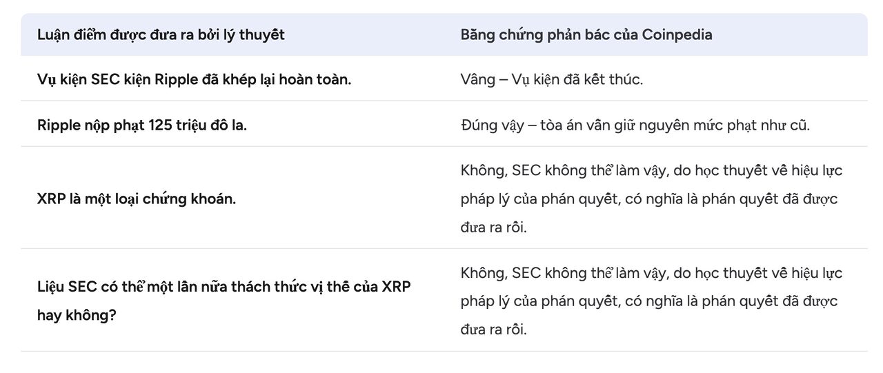Select the "XRP là một loại chứng khoán." cell

136,199
